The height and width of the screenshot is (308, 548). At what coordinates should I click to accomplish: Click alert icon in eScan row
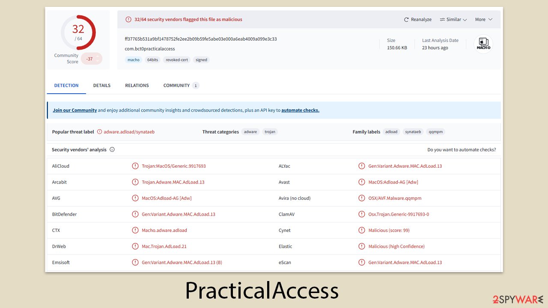pos(362,262)
